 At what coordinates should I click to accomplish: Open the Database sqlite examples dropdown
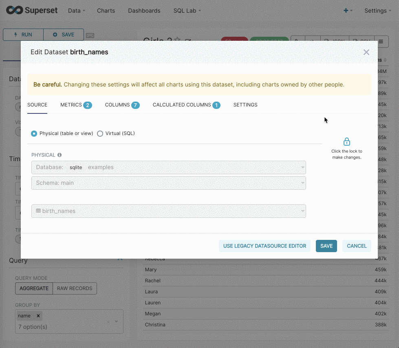(x=168, y=167)
